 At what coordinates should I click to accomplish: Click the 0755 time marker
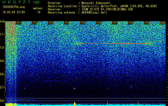(x=82, y=23)
